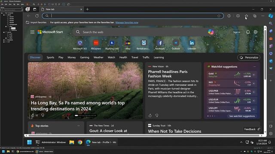275x154 pixels.
Task: Open the Extensions toolbar icon
Action: tap(229, 16)
